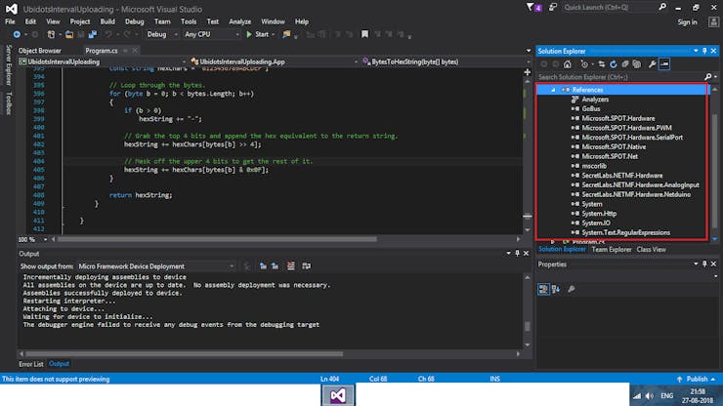Click the search magnifier in Solution Explorer
723x406 pixels.
coord(707,77)
